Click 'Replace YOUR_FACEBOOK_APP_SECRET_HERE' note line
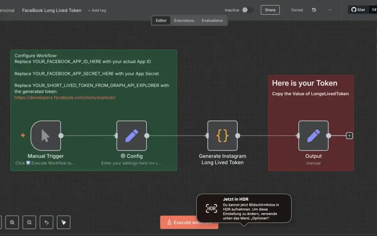 point(87,74)
